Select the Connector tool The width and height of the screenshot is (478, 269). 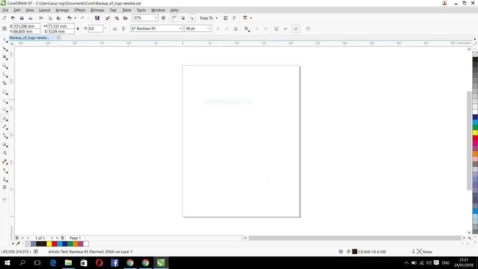[x=4, y=136]
